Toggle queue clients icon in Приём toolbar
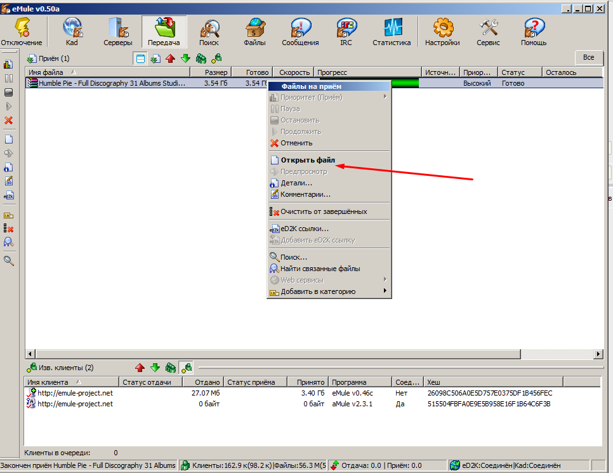This screenshot has width=613, height=473. [x=201, y=58]
